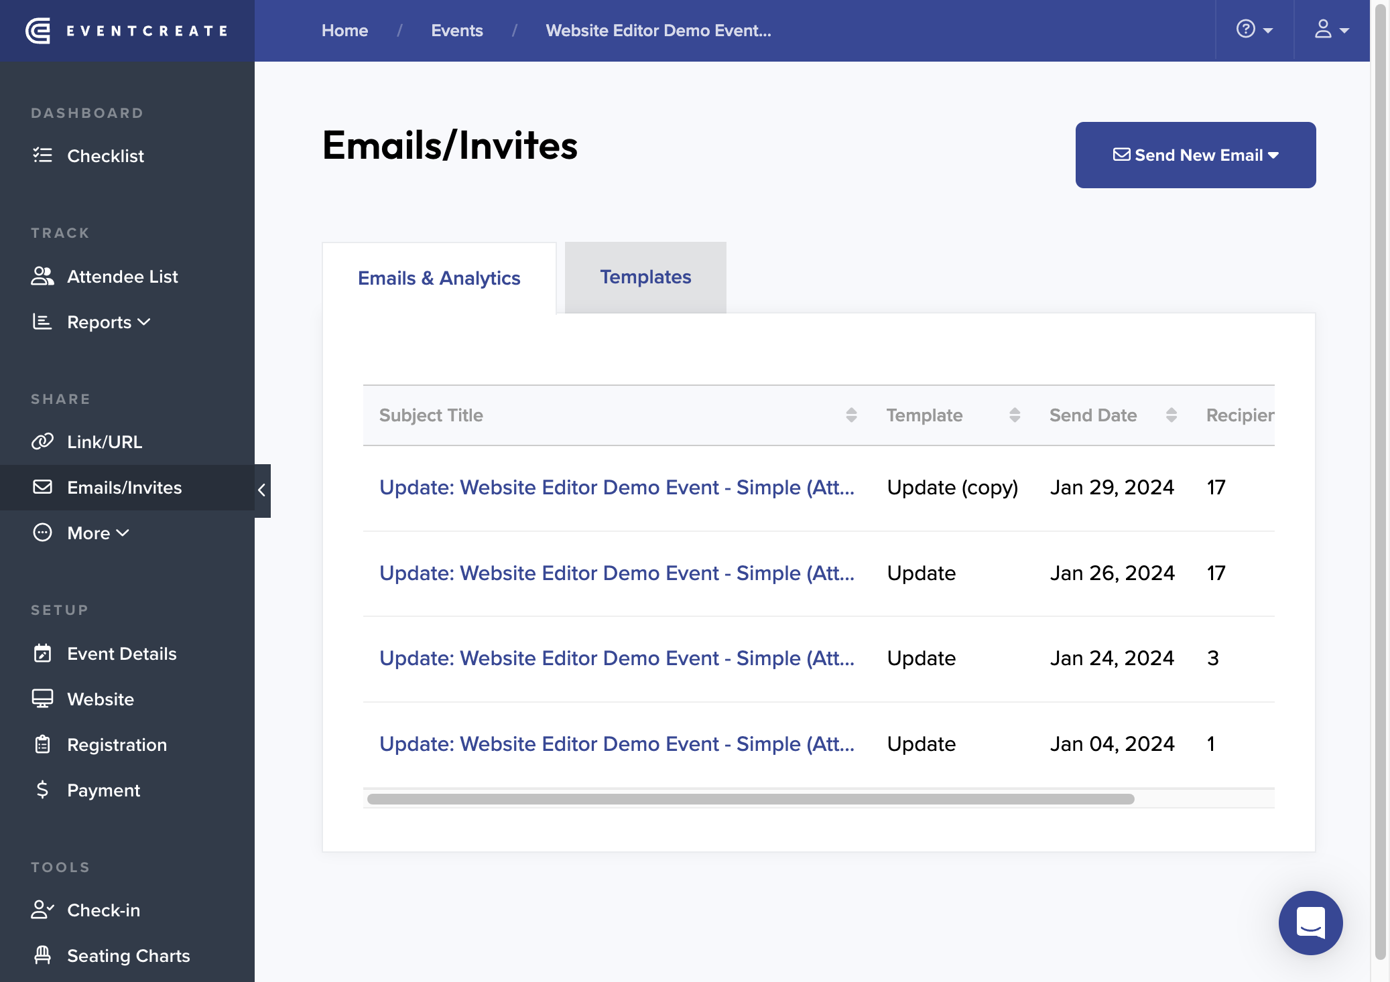Collapse the sidebar with the arrow handle
This screenshot has height=982, width=1390.
pos(262,490)
